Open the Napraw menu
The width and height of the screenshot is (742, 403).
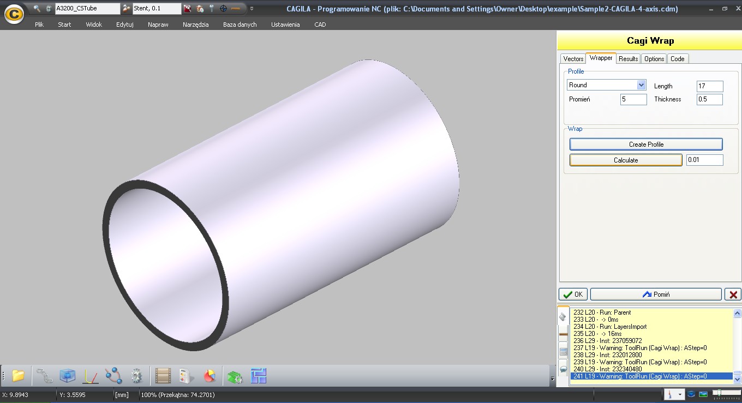[x=158, y=25]
